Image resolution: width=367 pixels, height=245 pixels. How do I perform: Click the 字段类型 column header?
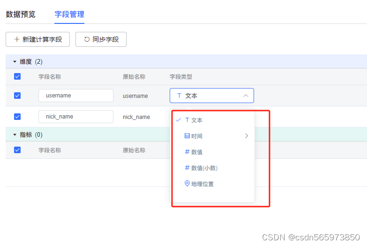(x=181, y=77)
